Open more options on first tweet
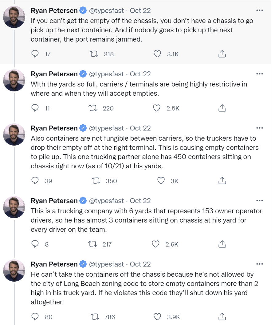275x325 pixels. pos(260,10)
